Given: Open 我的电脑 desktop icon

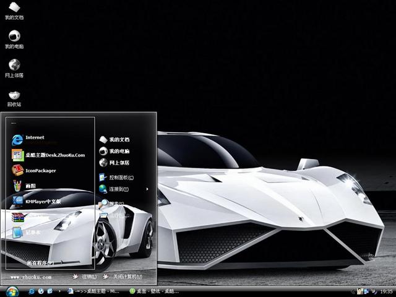Looking at the screenshot, I should (x=14, y=39).
